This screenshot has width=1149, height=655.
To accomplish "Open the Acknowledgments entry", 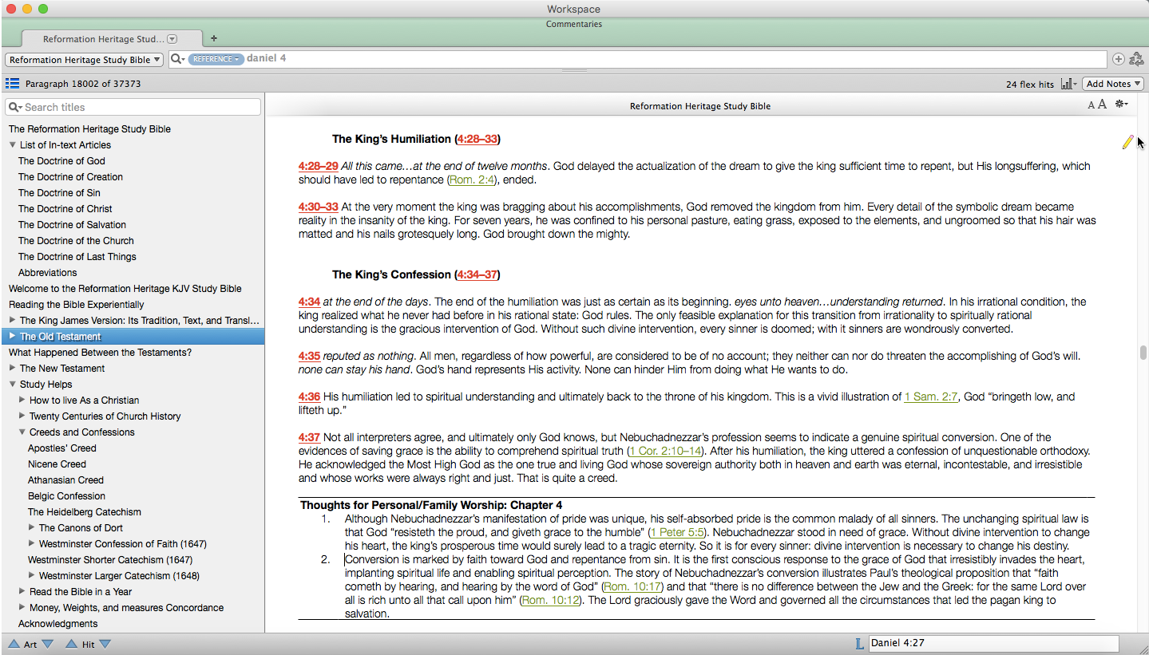I will click(x=57, y=624).
